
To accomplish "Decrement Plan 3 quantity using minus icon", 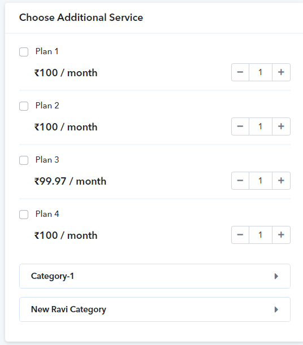I will click(x=240, y=181).
